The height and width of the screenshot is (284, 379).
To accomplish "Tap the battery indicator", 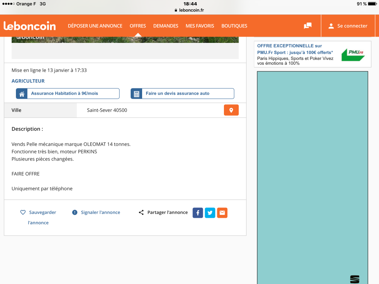I will pos(372,4).
